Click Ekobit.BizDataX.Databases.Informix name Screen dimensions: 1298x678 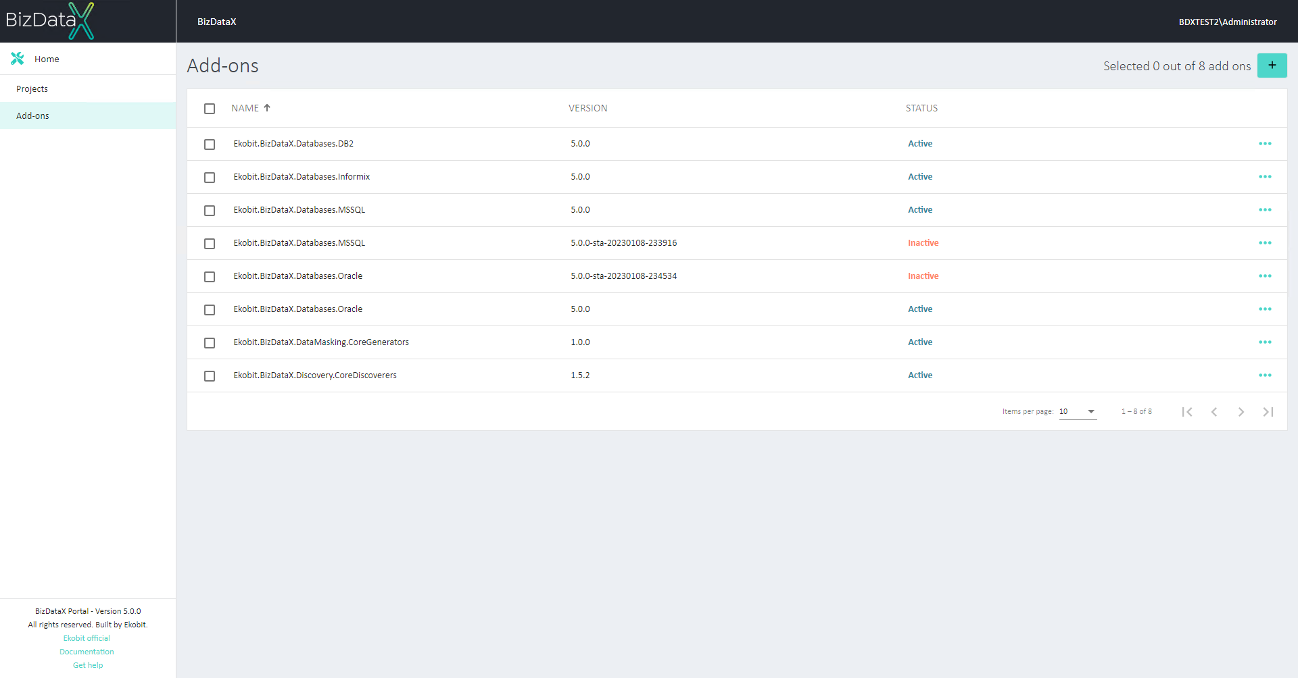pyautogui.click(x=302, y=177)
